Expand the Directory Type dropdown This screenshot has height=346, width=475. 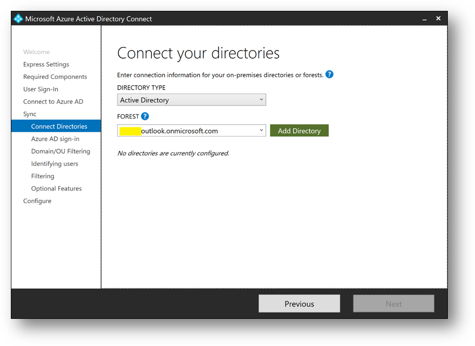click(x=191, y=100)
